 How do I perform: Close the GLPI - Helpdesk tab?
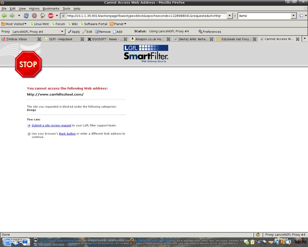82,39
